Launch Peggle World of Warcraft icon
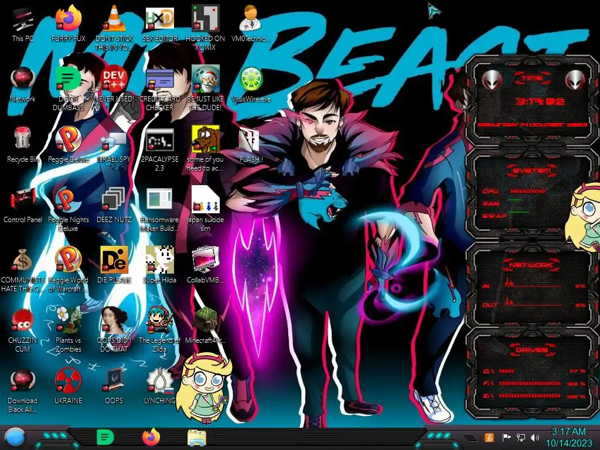This screenshot has width=600, height=450. [68, 270]
